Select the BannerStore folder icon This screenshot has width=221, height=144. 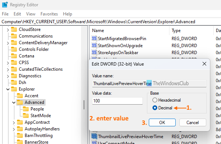20,142
